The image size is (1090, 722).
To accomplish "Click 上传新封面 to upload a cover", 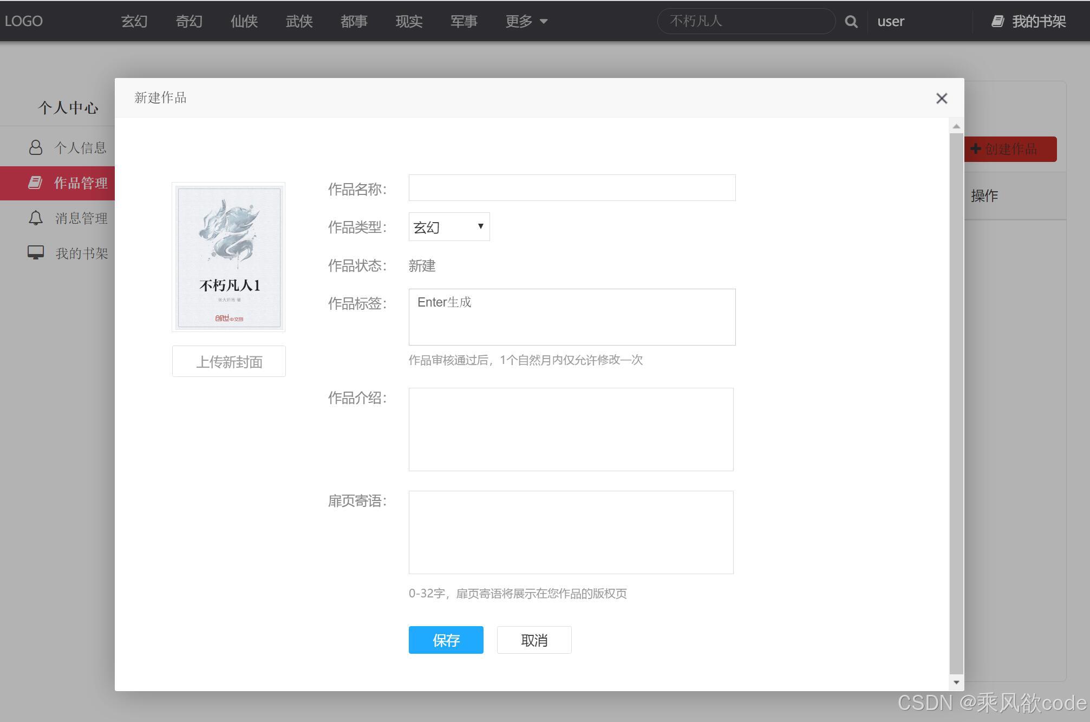I will (x=229, y=361).
